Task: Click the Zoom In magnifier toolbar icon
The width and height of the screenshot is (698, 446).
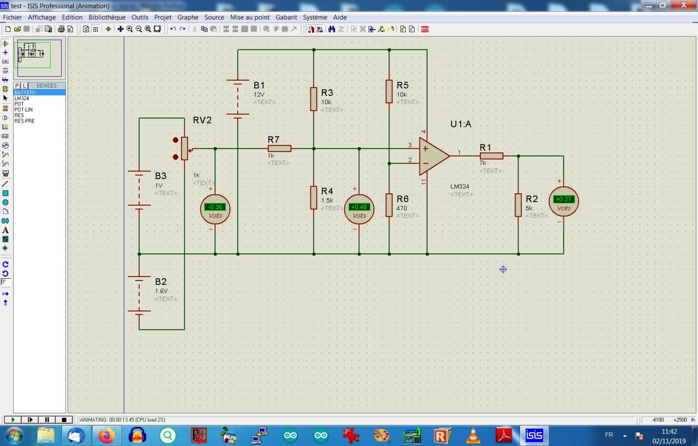Action: (x=130, y=29)
